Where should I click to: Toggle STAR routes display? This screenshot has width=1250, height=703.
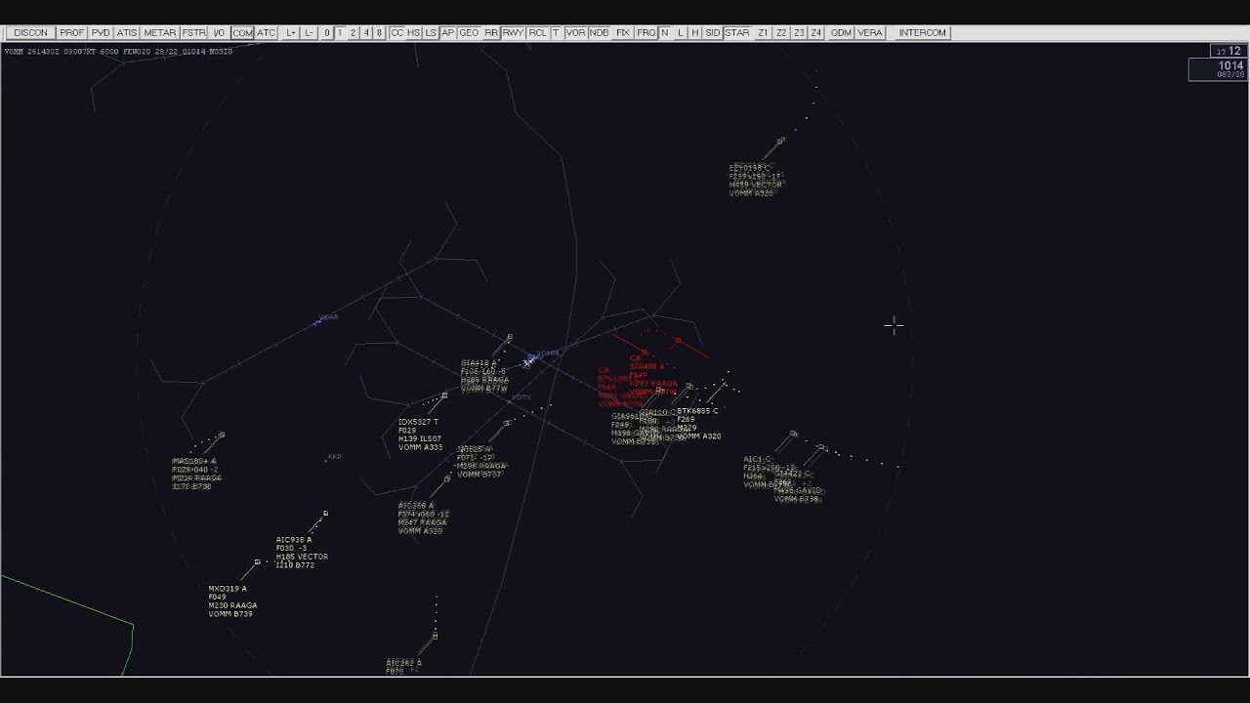[737, 33]
